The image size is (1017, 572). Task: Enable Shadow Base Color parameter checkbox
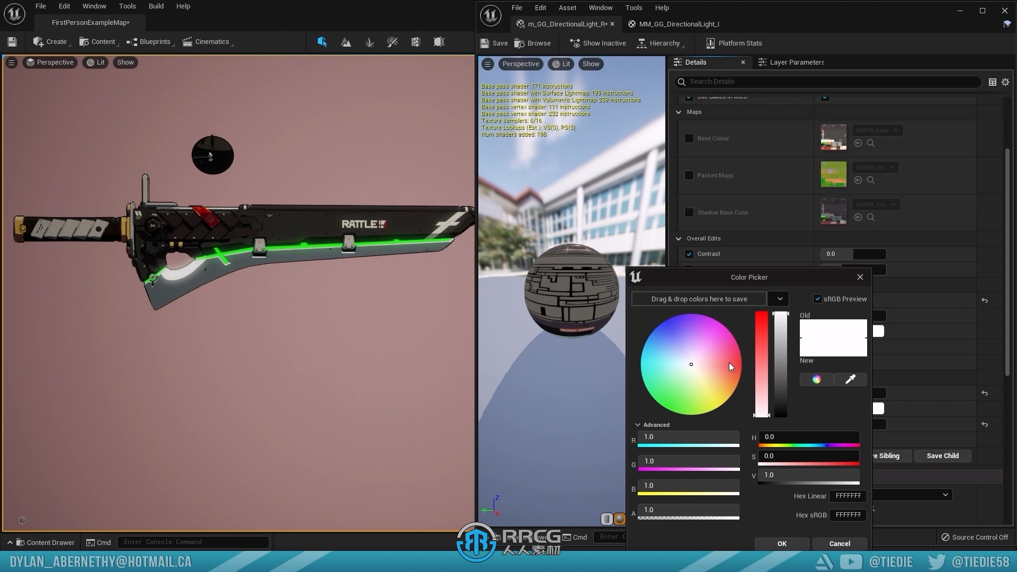[x=689, y=212]
